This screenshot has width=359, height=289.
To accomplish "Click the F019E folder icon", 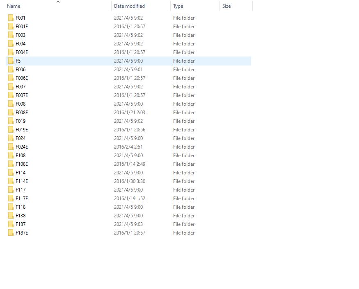I will pos(11,129).
